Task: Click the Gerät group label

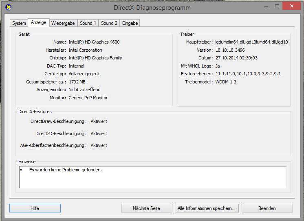Action: point(24,34)
